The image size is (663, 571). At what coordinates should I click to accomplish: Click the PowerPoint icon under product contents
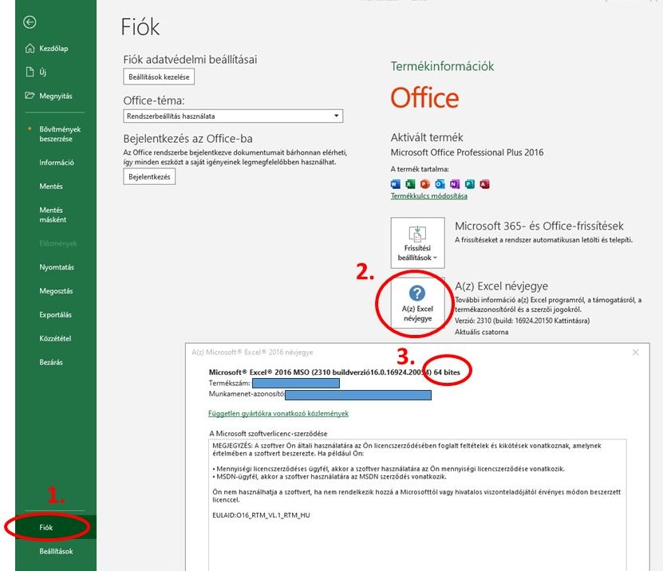point(424,184)
